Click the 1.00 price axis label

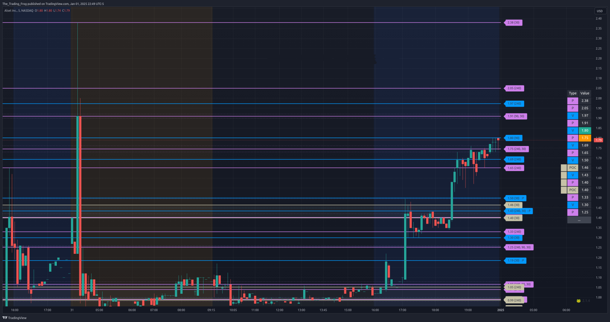[599, 298]
